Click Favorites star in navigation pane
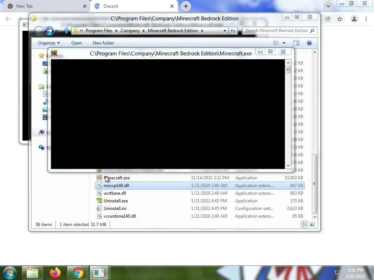 (42, 55)
